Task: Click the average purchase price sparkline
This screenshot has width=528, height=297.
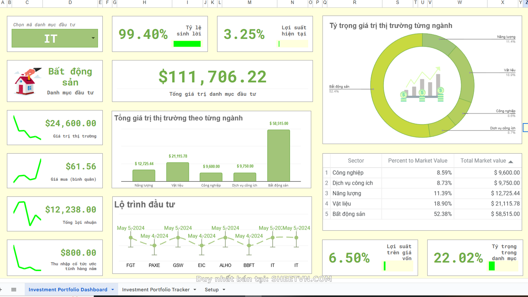Action: tap(27, 171)
